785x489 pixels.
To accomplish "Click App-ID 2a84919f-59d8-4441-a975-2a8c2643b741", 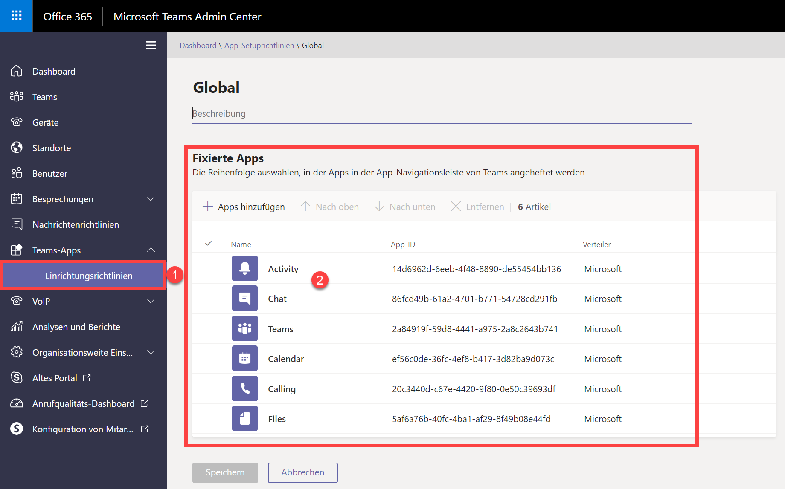I will click(475, 329).
